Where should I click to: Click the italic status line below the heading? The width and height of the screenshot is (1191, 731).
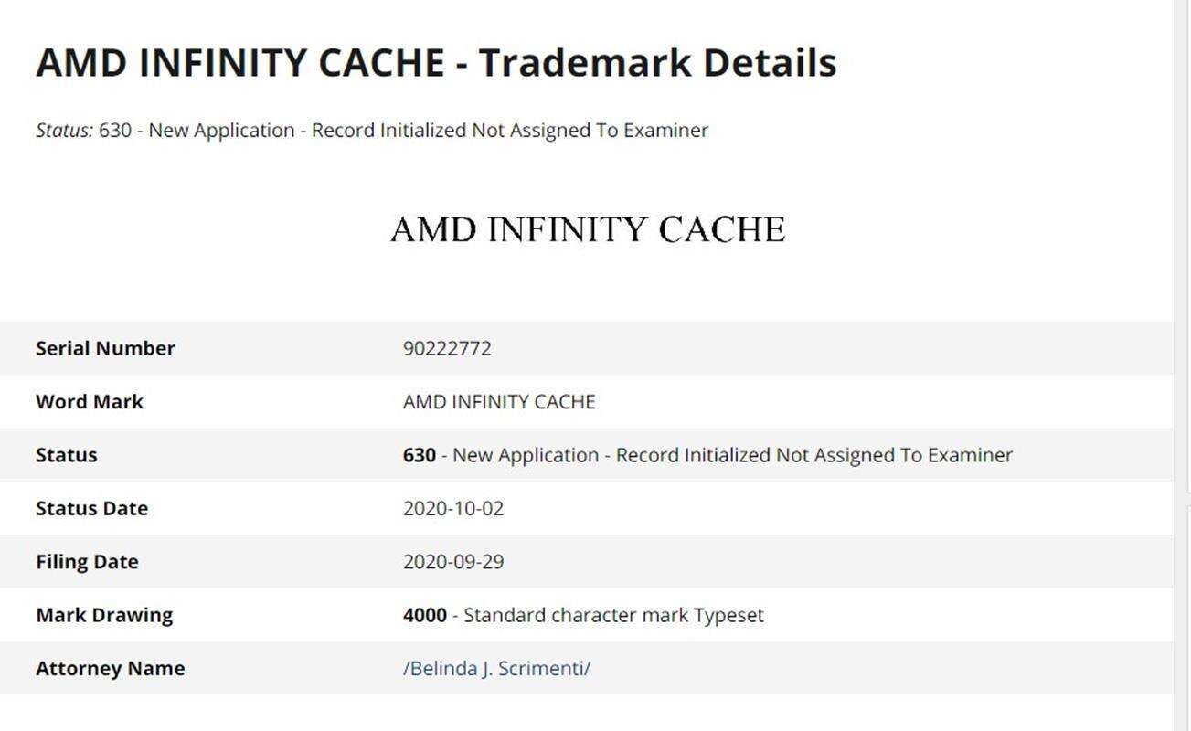pyautogui.click(x=372, y=130)
